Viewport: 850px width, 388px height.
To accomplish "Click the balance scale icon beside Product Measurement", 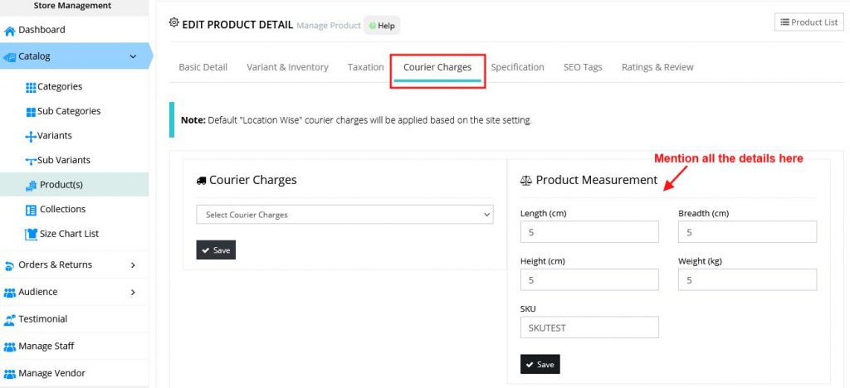I will [525, 181].
